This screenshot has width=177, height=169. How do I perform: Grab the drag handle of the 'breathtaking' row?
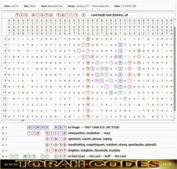[x=3, y=145]
